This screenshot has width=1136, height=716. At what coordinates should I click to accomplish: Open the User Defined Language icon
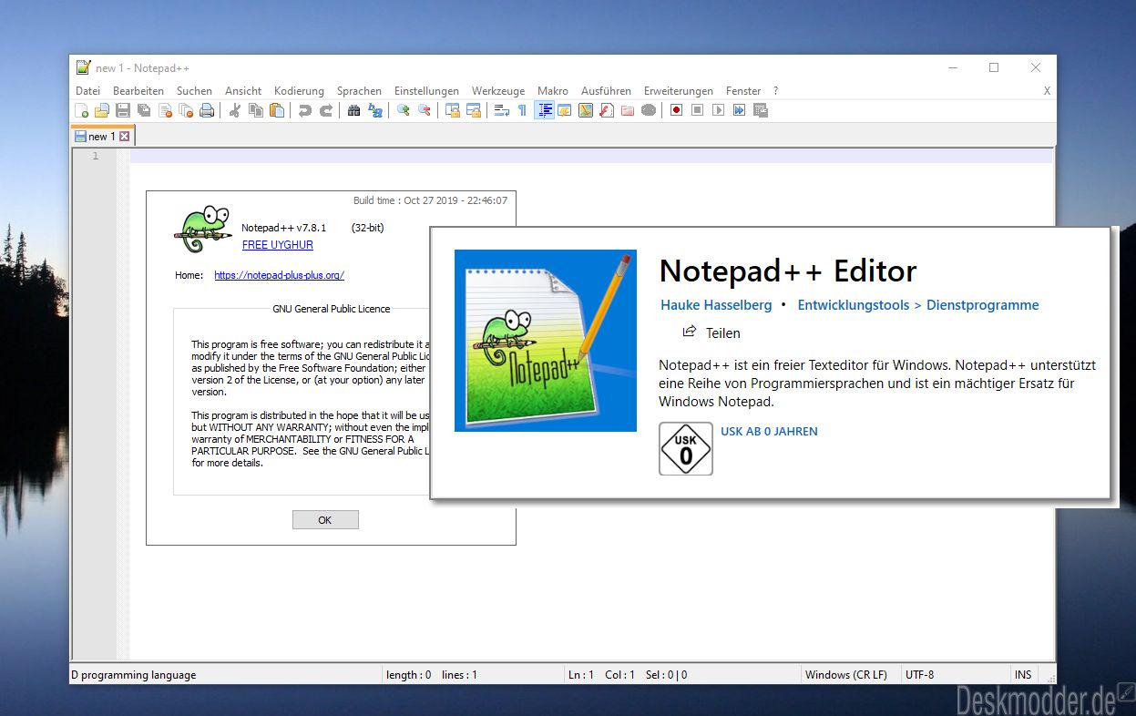565,110
